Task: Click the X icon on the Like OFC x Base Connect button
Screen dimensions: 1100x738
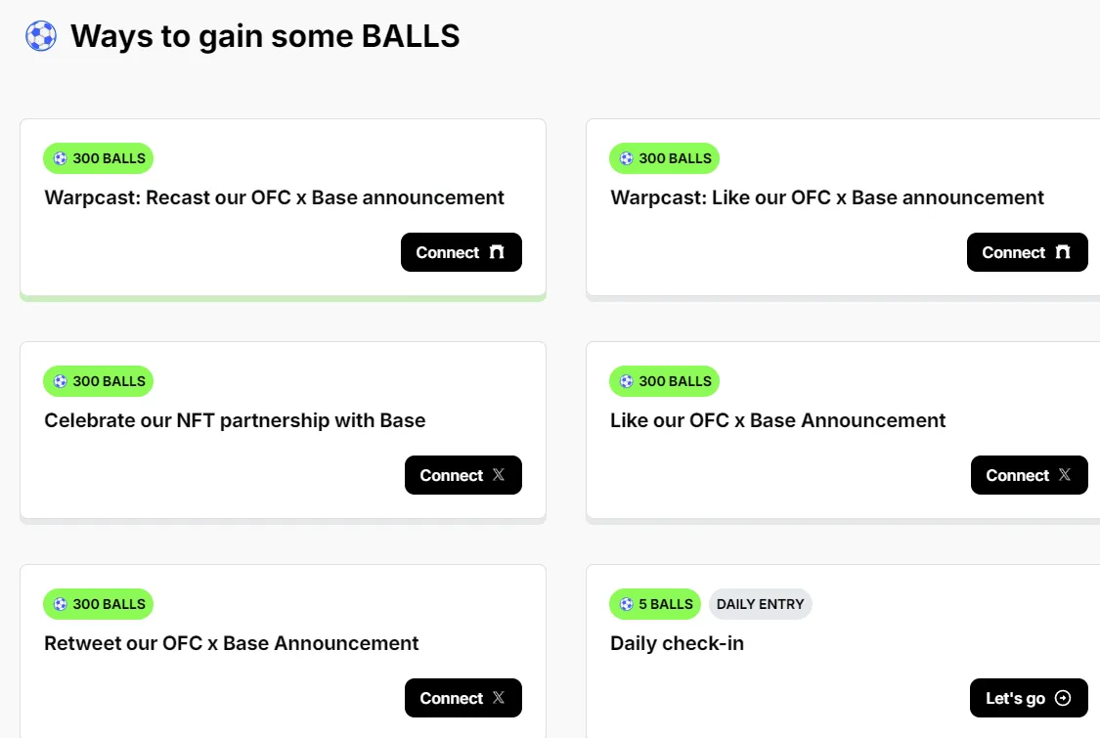Action: coord(1066,474)
